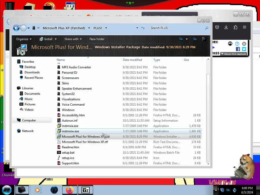Select the Speaker Enhancement folder
The height and width of the screenshot is (195, 260).
(x=77, y=89)
